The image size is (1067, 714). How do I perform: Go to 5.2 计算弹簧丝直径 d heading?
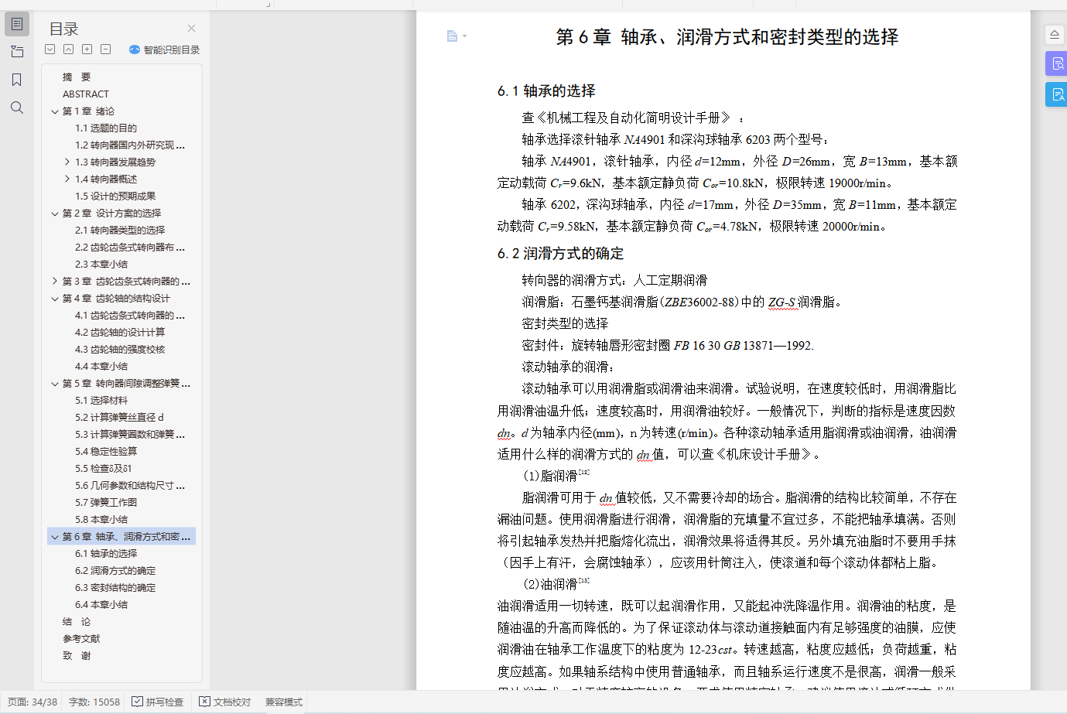pyautogui.click(x=119, y=418)
